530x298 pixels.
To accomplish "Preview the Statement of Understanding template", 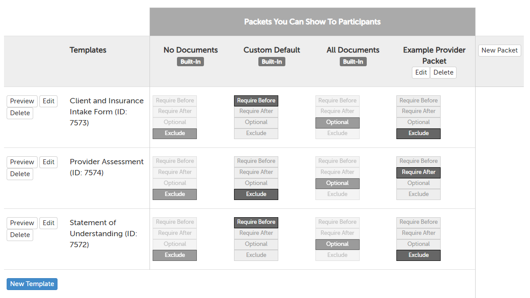I will pyautogui.click(x=22, y=223).
